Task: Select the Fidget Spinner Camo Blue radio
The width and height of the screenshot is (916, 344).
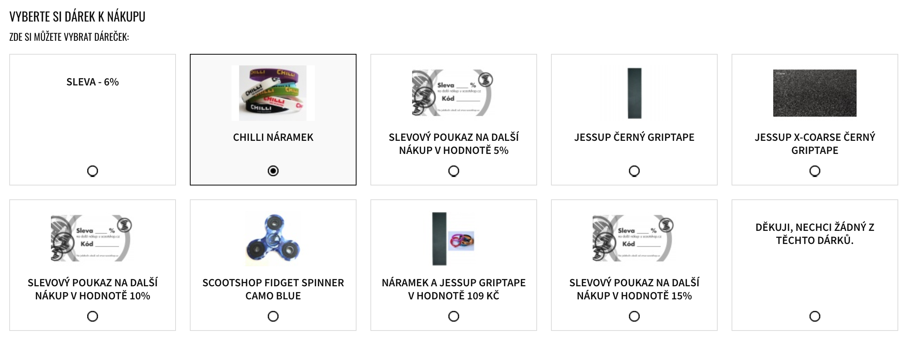Action: (x=273, y=316)
